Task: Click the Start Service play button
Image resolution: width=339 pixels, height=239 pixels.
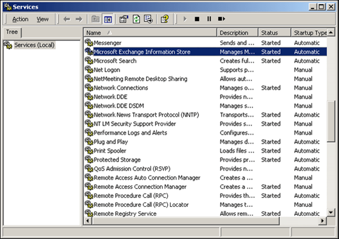Action: click(185, 19)
